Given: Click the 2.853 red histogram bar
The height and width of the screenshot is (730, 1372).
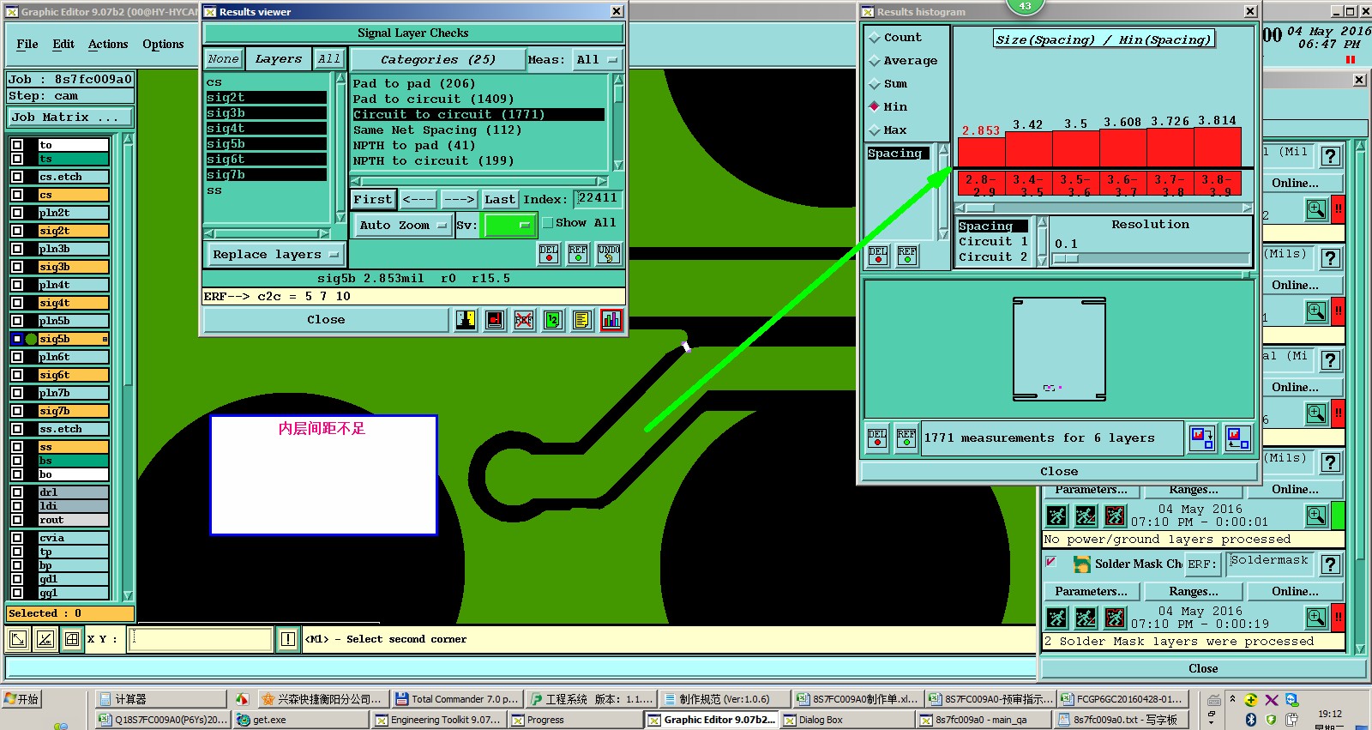Looking at the screenshot, I should [x=981, y=152].
